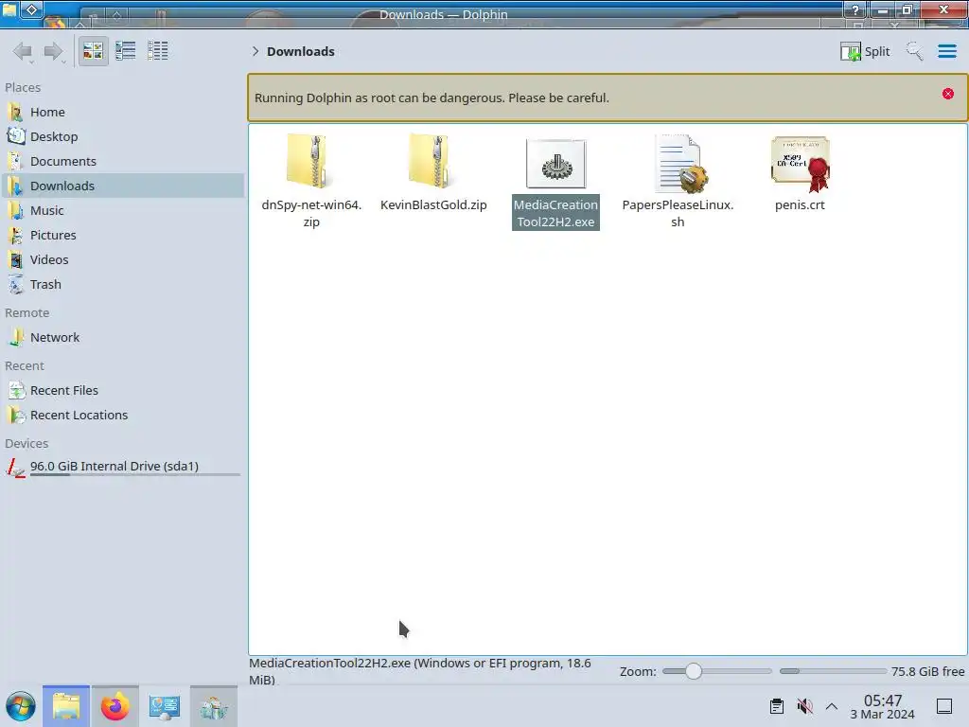Select the dnSpy-net-win64.zip archive icon
Screen dimensions: 969x727
click(310, 162)
